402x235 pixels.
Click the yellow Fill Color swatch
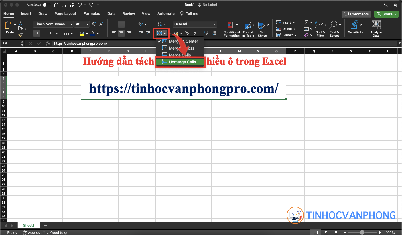tap(82, 33)
